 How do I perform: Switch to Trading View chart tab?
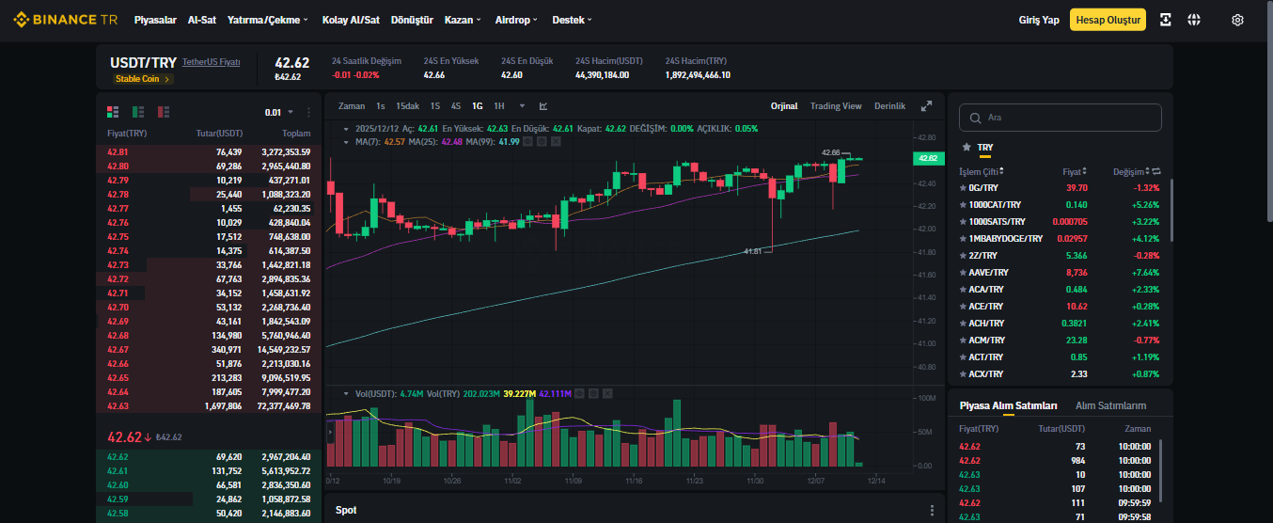(x=836, y=106)
